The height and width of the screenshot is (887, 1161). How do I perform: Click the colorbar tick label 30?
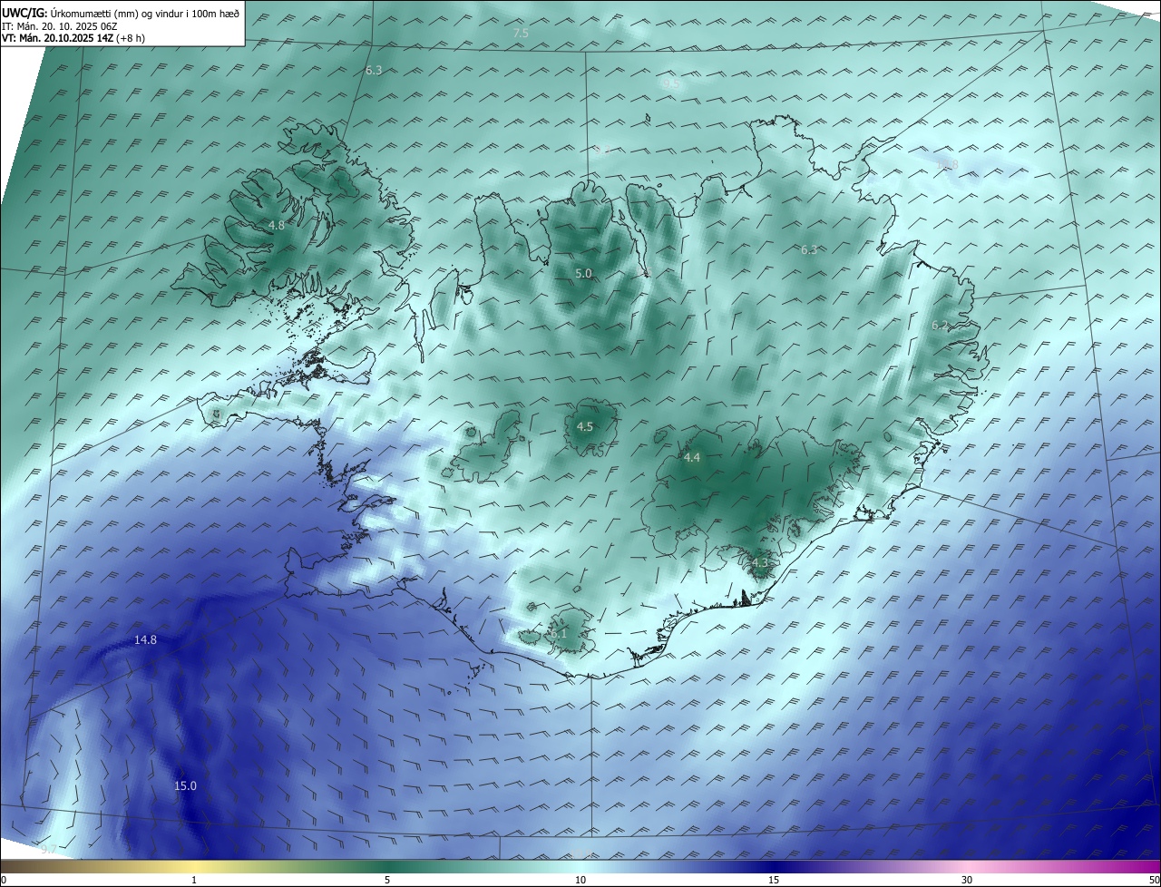(x=967, y=880)
